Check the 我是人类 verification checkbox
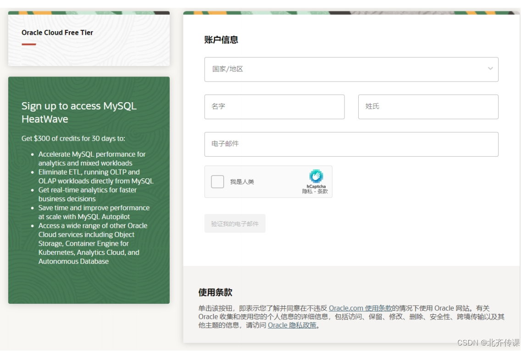The width and height of the screenshot is (527, 351). tap(217, 181)
